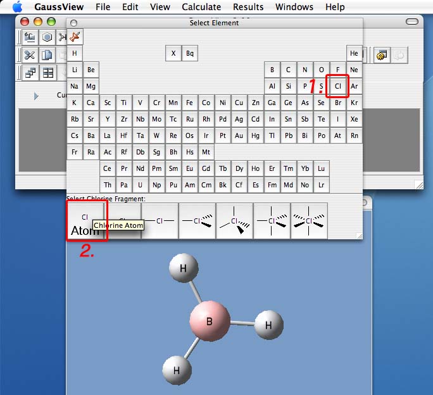Click the top hydrogen atom in molecule

point(184,268)
